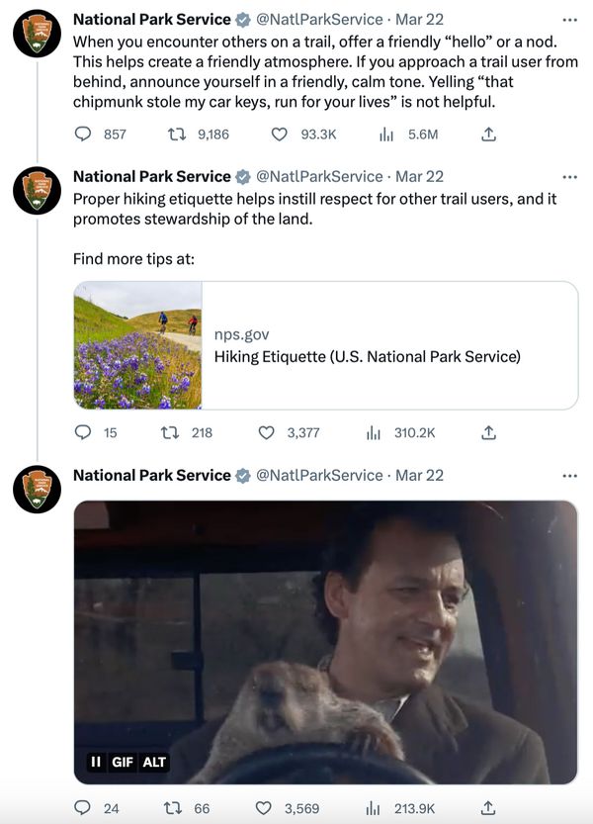Share the first tweet via upload icon
Viewport: 593px width, 824px height.
(487, 135)
